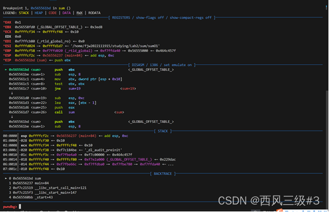
Task: Click the RODATA legend label
Action: tap(94, 13)
